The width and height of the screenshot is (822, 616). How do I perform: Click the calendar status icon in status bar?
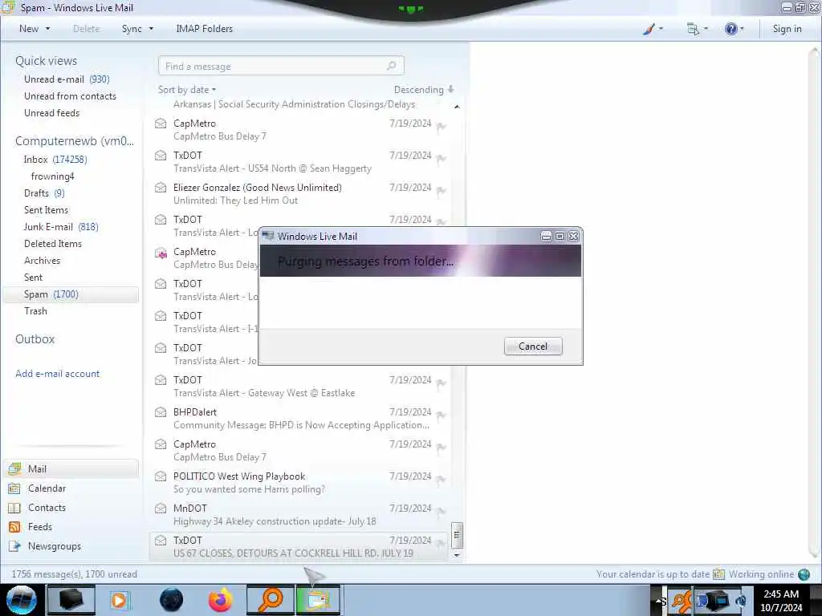pyautogui.click(x=718, y=574)
